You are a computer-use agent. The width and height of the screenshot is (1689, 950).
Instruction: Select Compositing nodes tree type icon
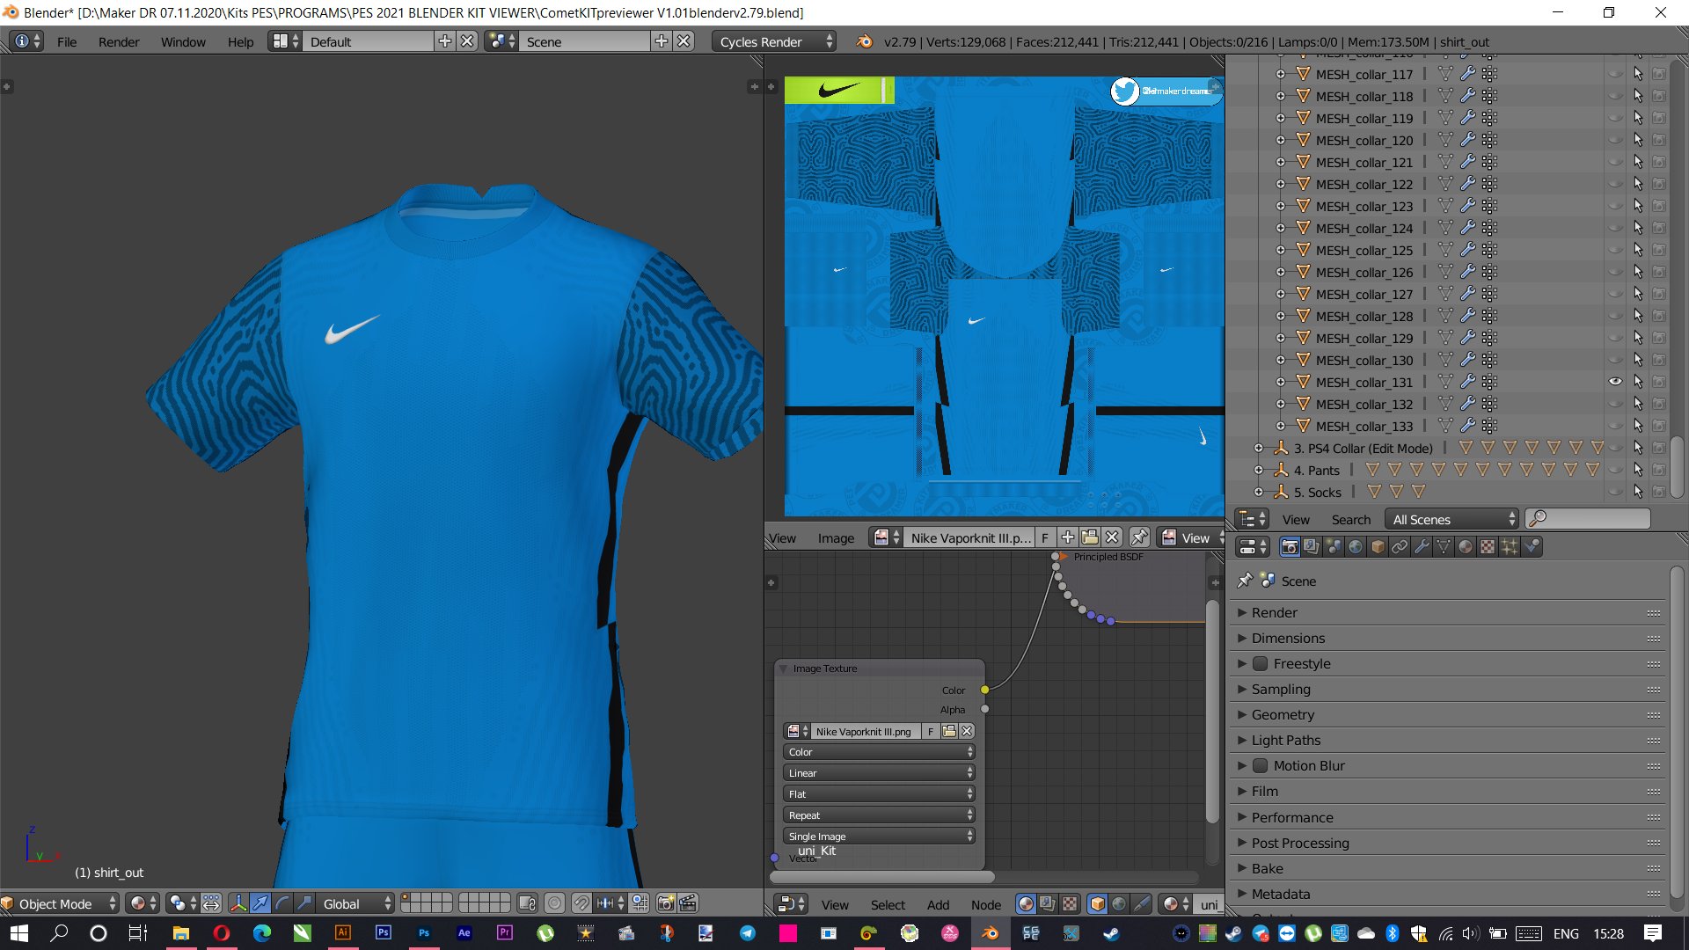(x=1048, y=904)
